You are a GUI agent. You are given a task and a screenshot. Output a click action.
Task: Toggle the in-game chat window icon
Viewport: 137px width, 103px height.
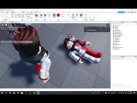(6, 25)
